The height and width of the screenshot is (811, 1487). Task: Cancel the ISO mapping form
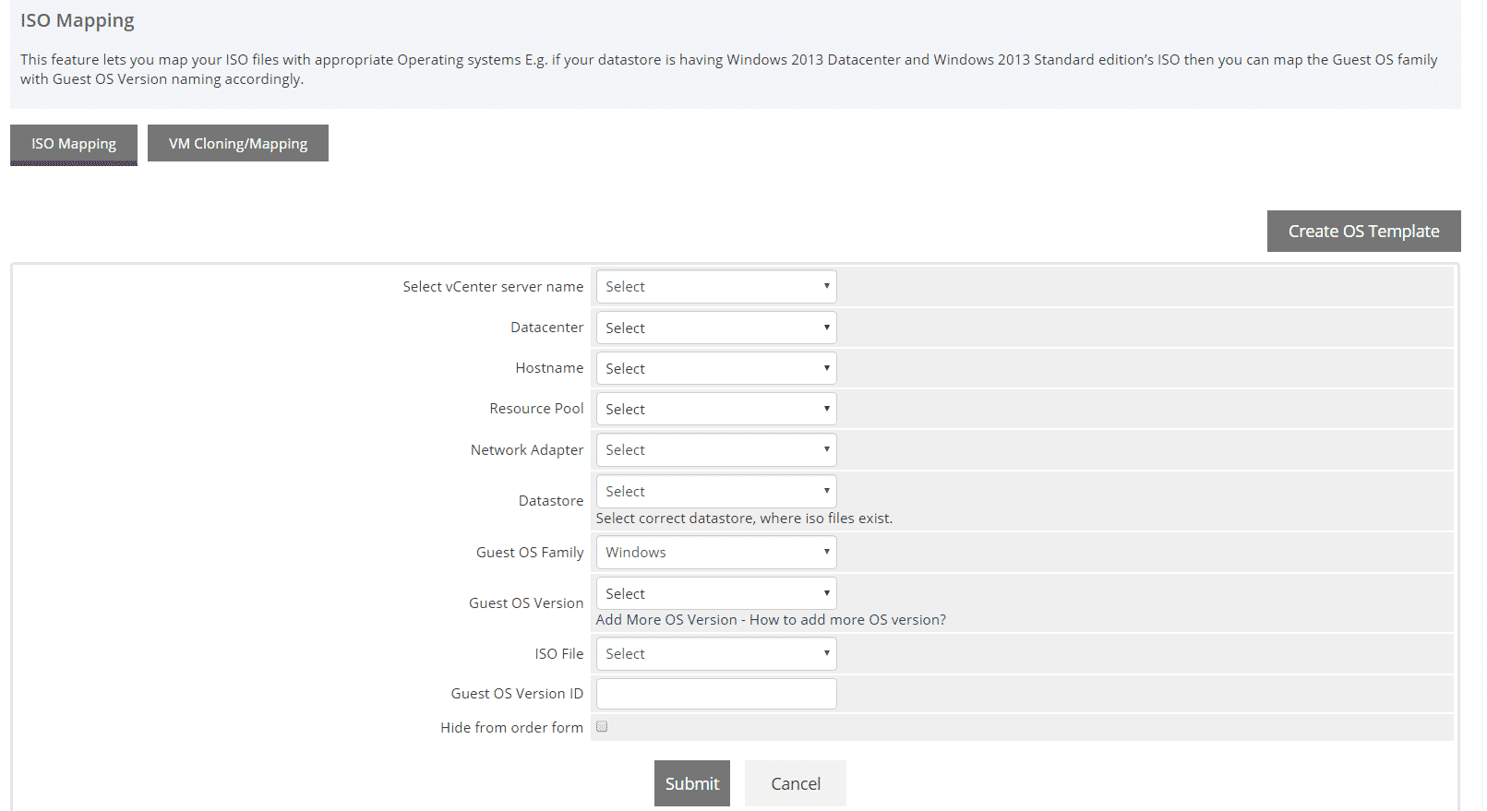point(795,783)
